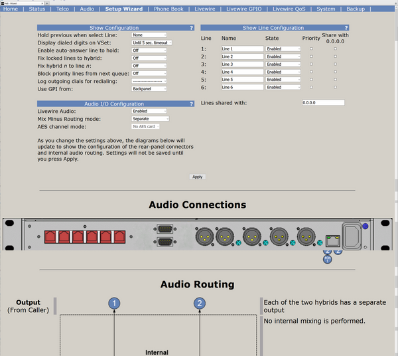Open help for Audio I/O Configuration

click(192, 104)
